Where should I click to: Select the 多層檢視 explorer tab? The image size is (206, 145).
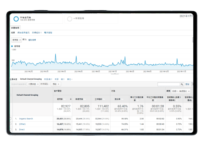[15, 28]
